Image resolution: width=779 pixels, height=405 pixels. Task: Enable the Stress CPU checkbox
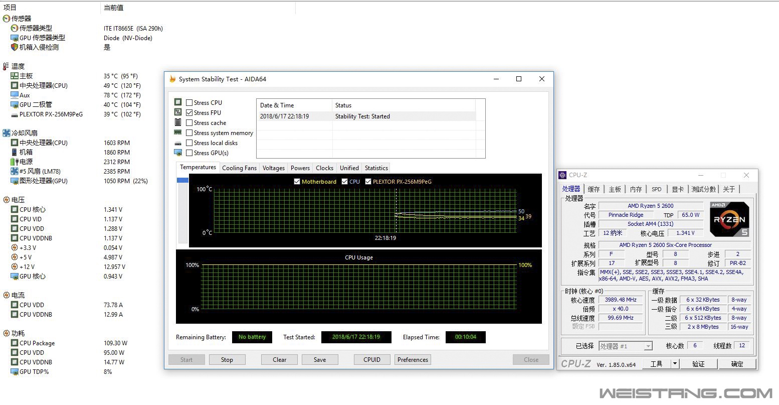pos(189,103)
